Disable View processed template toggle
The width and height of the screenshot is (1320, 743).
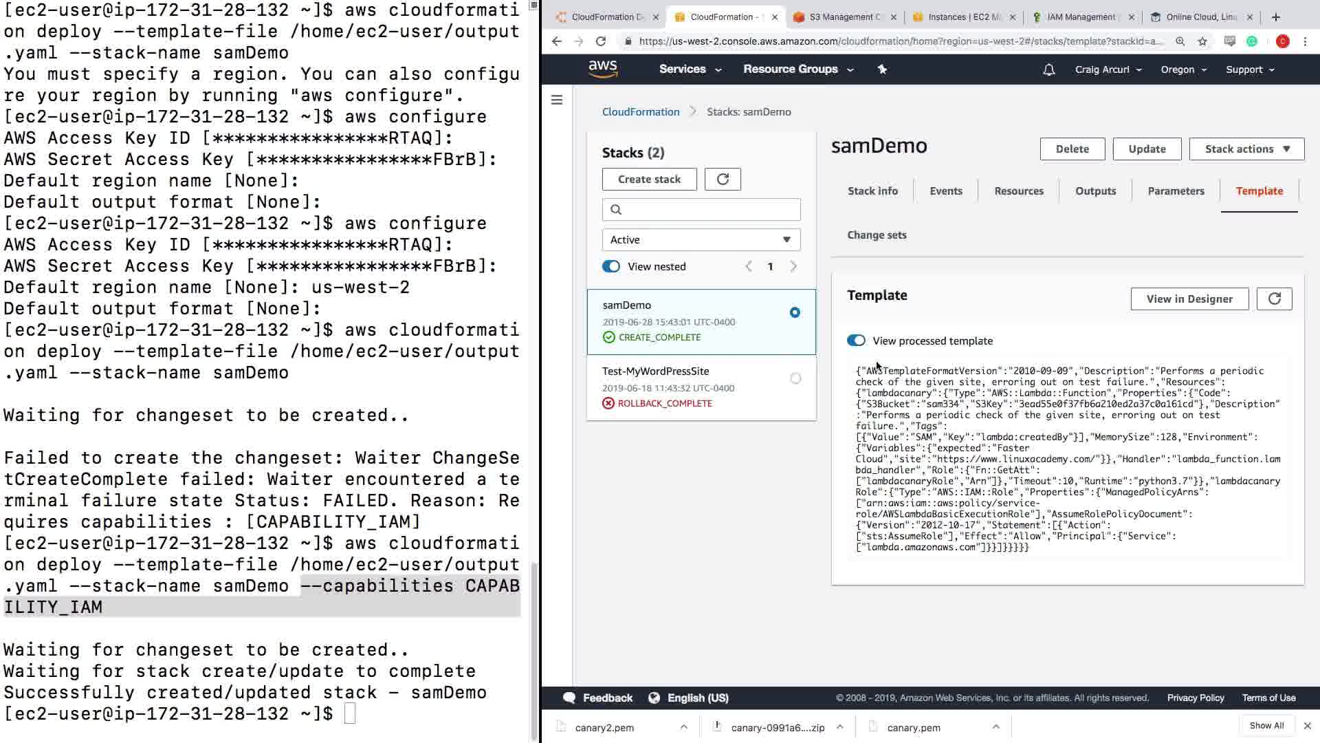pos(856,341)
